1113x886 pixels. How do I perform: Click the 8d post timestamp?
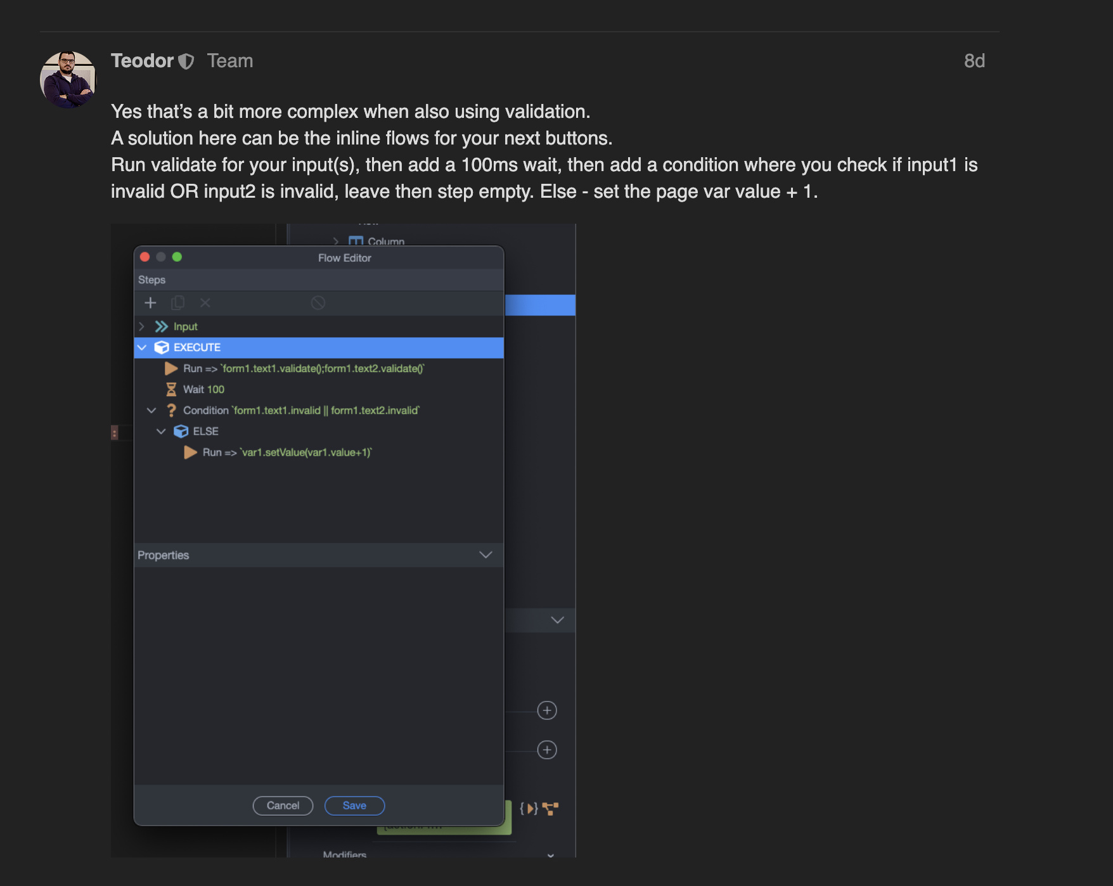pyautogui.click(x=974, y=61)
